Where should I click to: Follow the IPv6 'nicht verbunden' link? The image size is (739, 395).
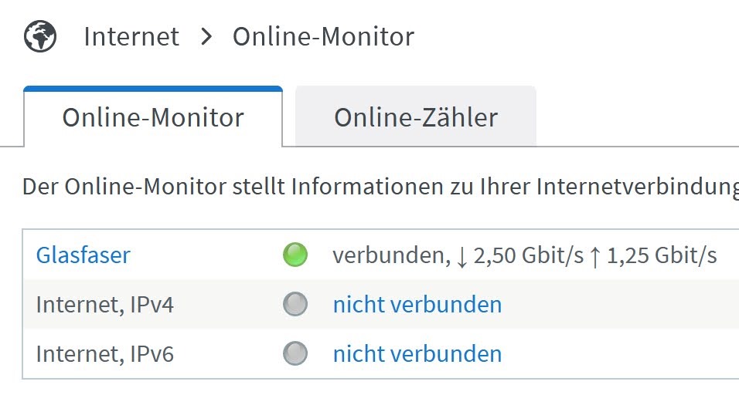point(417,353)
